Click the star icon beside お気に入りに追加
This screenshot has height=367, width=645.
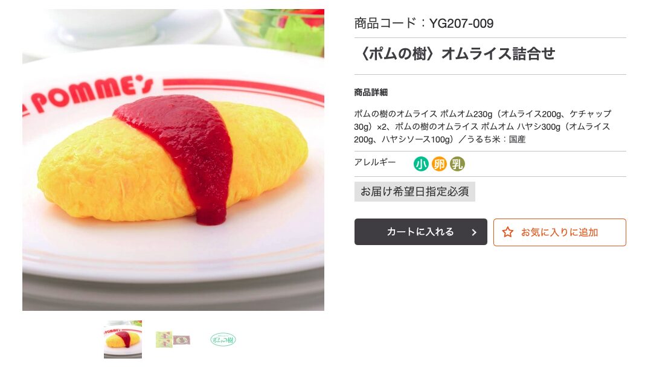(x=508, y=232)
